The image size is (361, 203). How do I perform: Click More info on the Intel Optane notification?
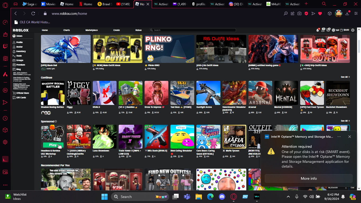point(309,178)
